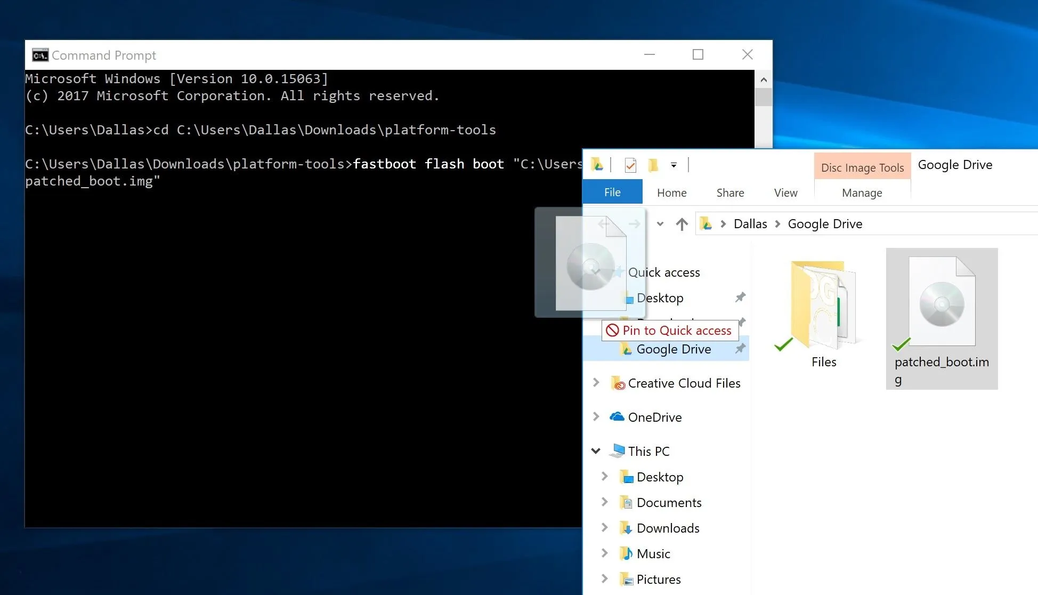1038x595 pixels.
Task: Click the fastboot flash boot command line
Action: tap(304, 172)
